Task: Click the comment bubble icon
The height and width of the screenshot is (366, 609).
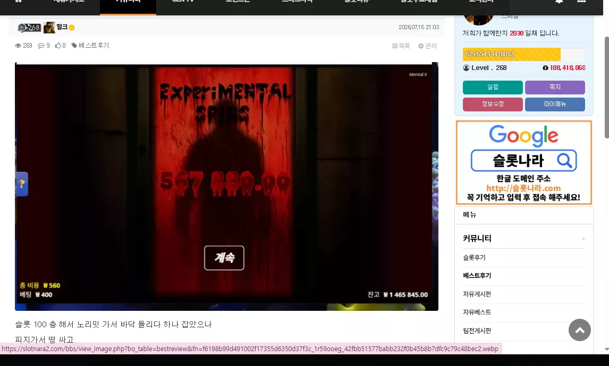Action: tap(41, 46)
